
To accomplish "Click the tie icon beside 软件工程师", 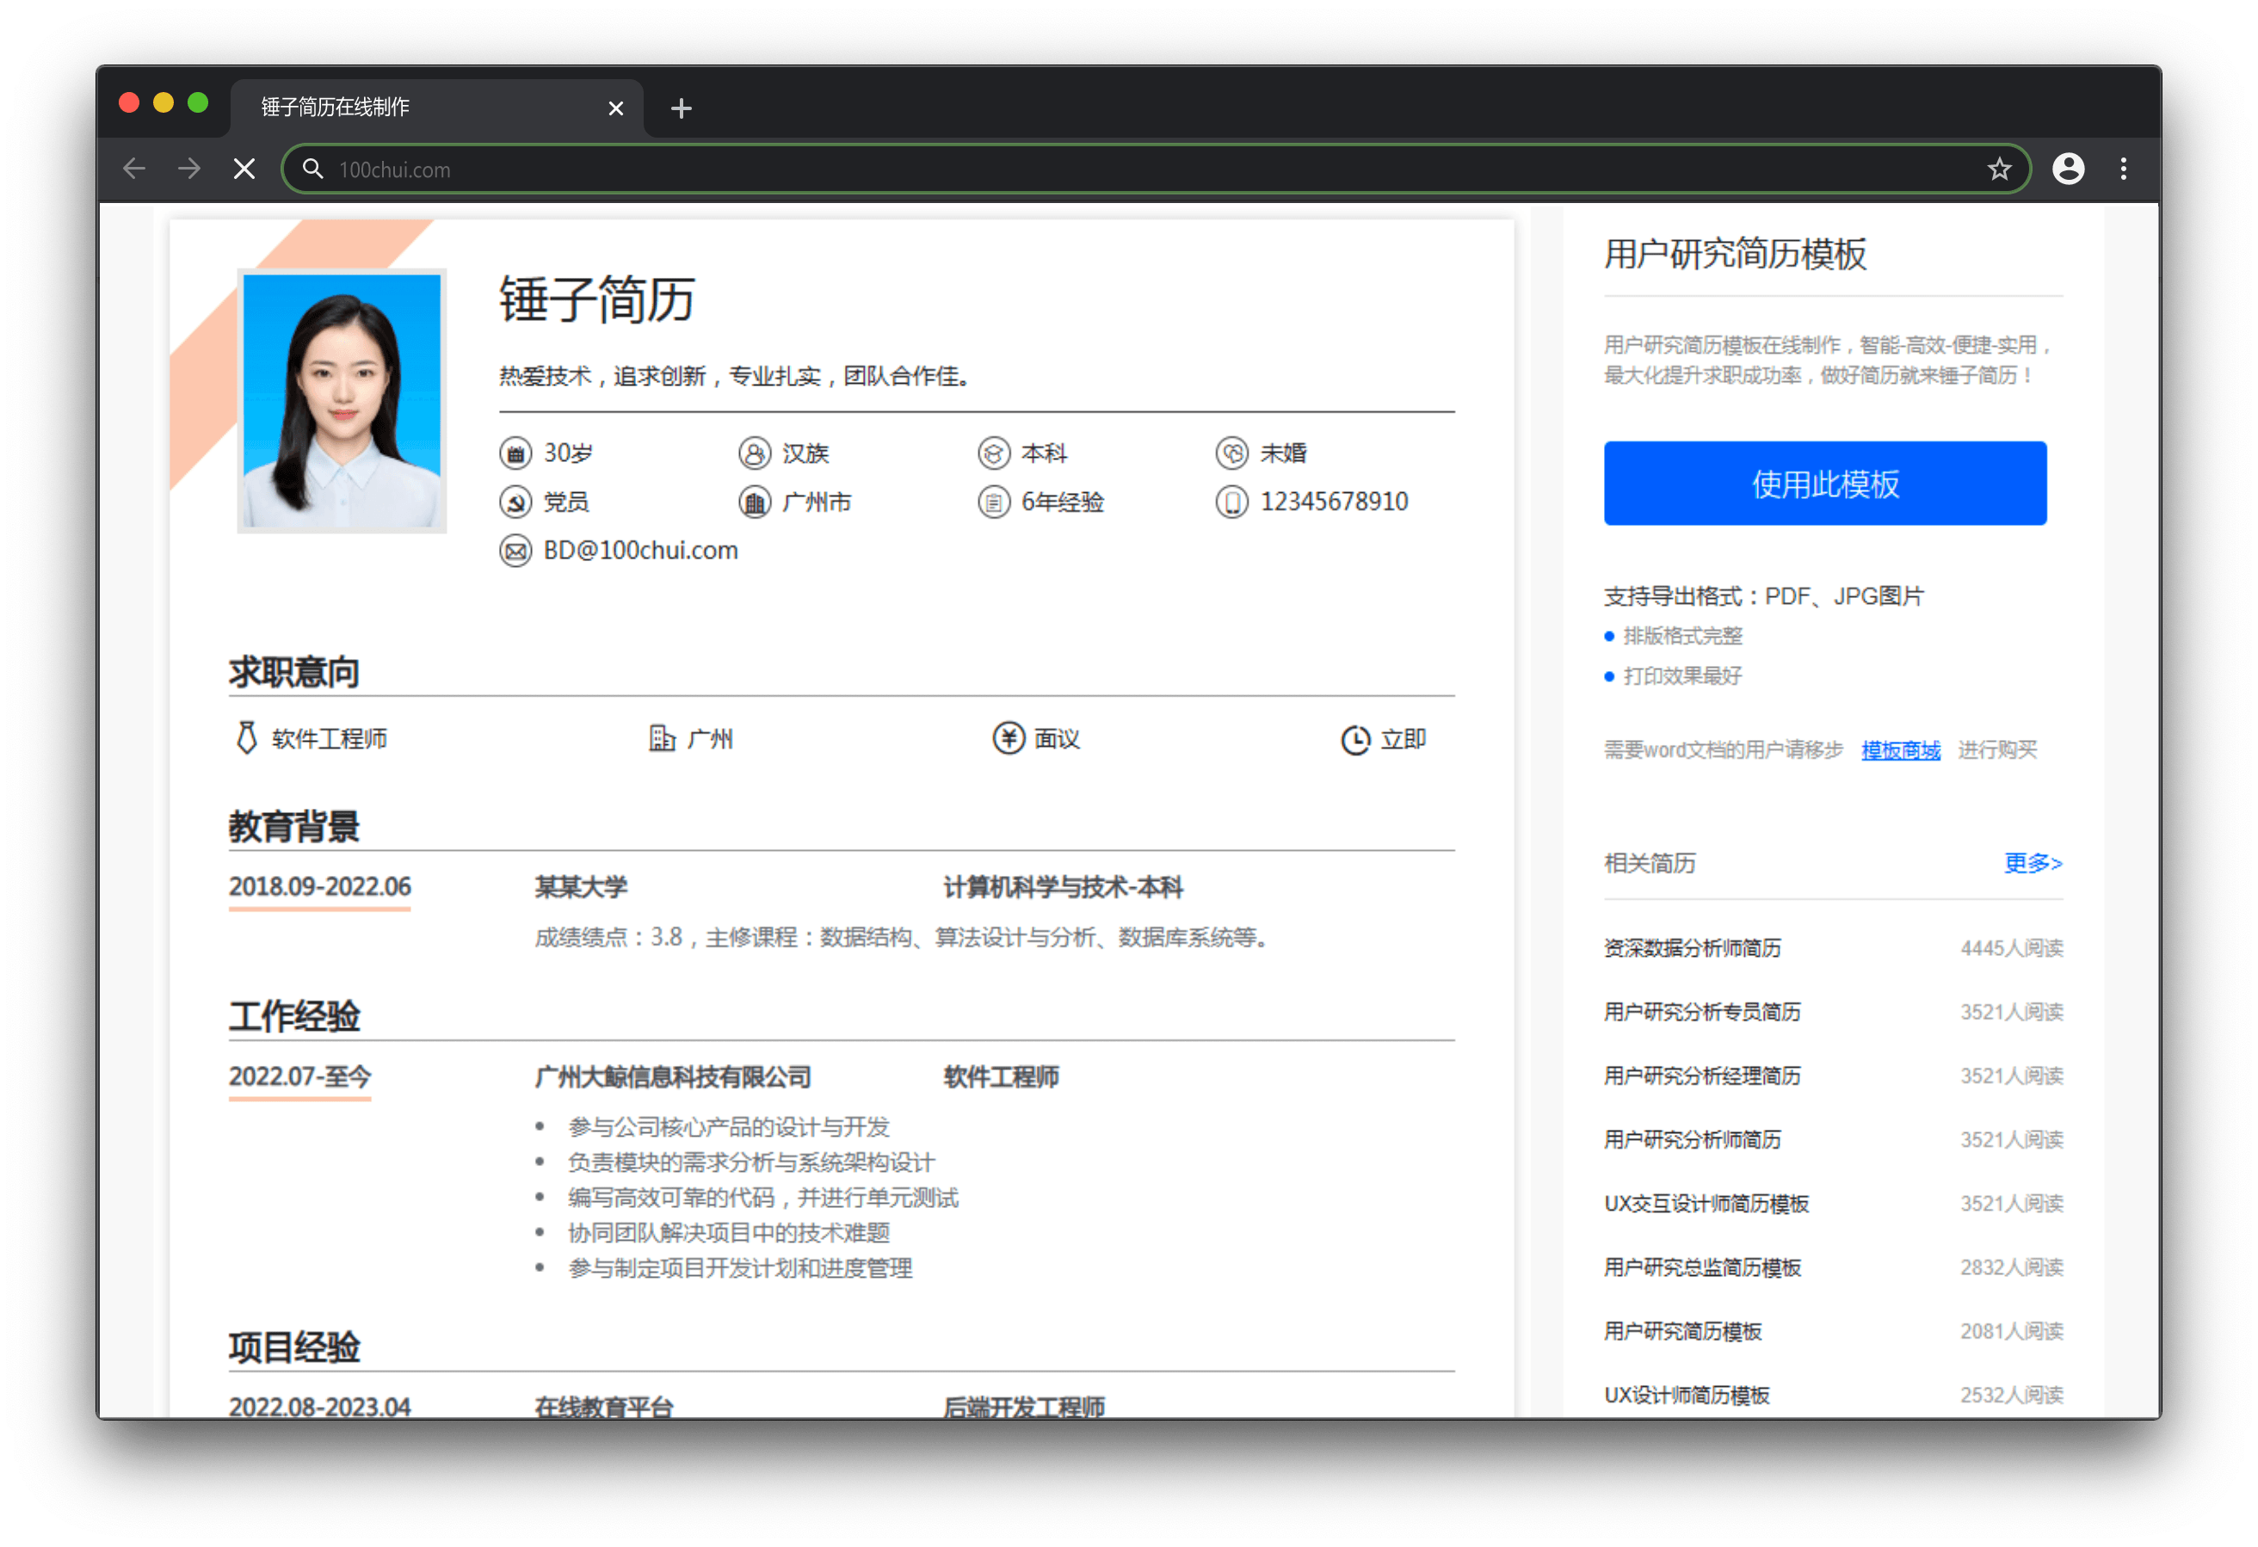I will pyautogui.click(x=247, y=737).
